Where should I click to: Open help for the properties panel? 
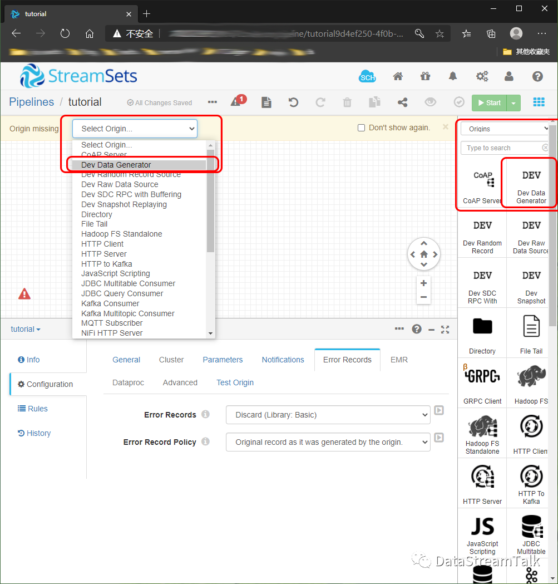(x=417, y=329)
